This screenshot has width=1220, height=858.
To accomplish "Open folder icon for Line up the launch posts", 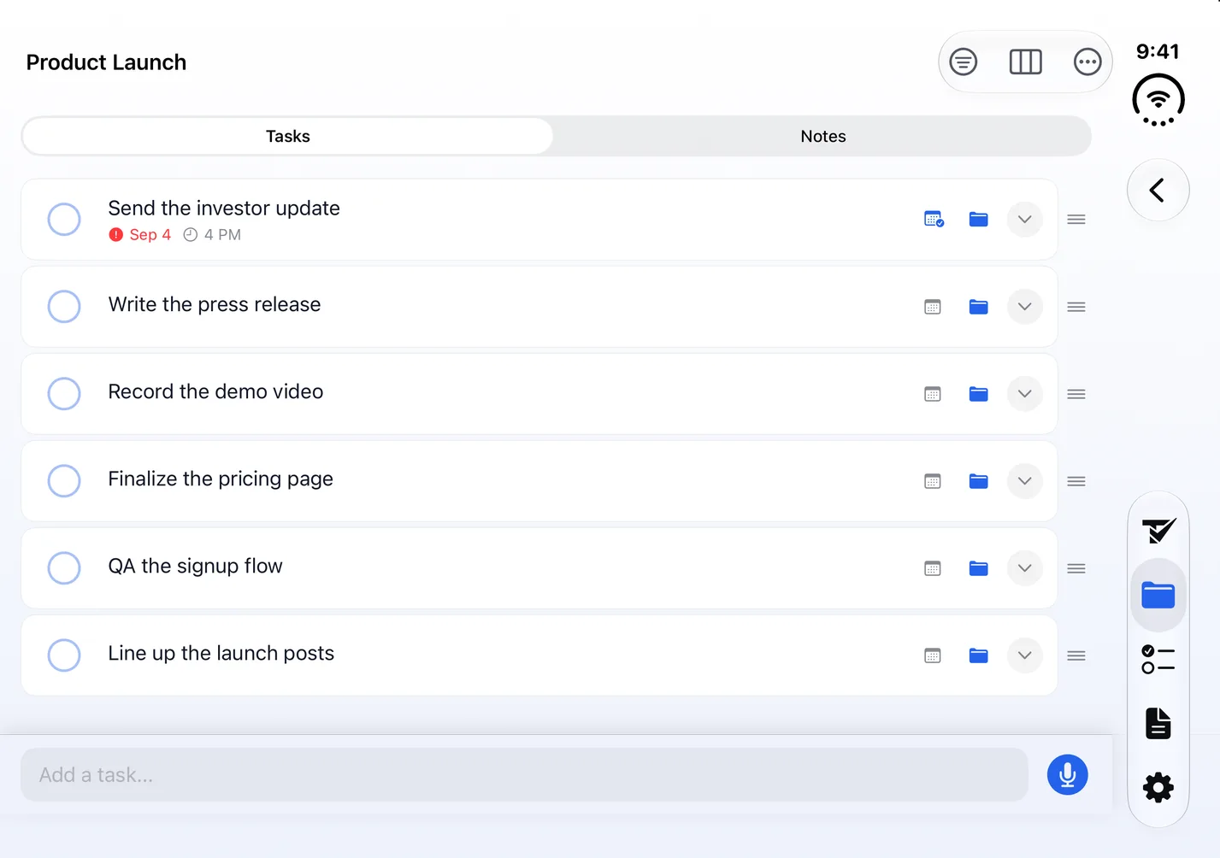I will coord(979,655).
